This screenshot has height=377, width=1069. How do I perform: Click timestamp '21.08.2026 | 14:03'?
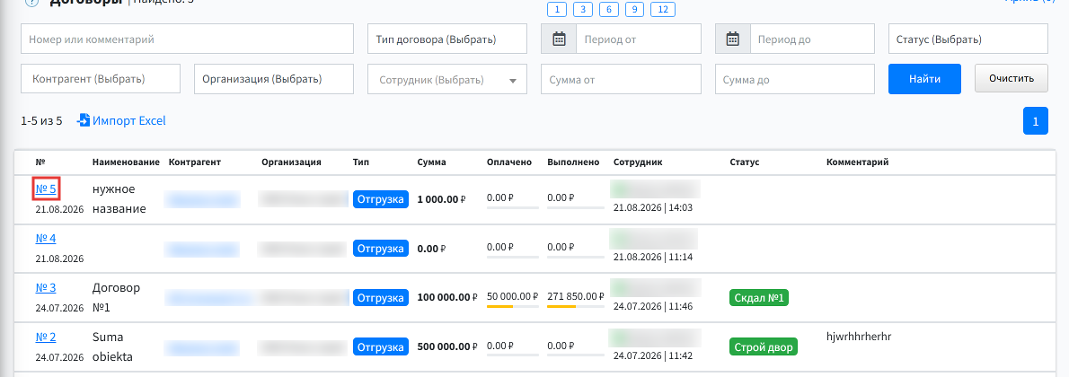click(653, 207)
